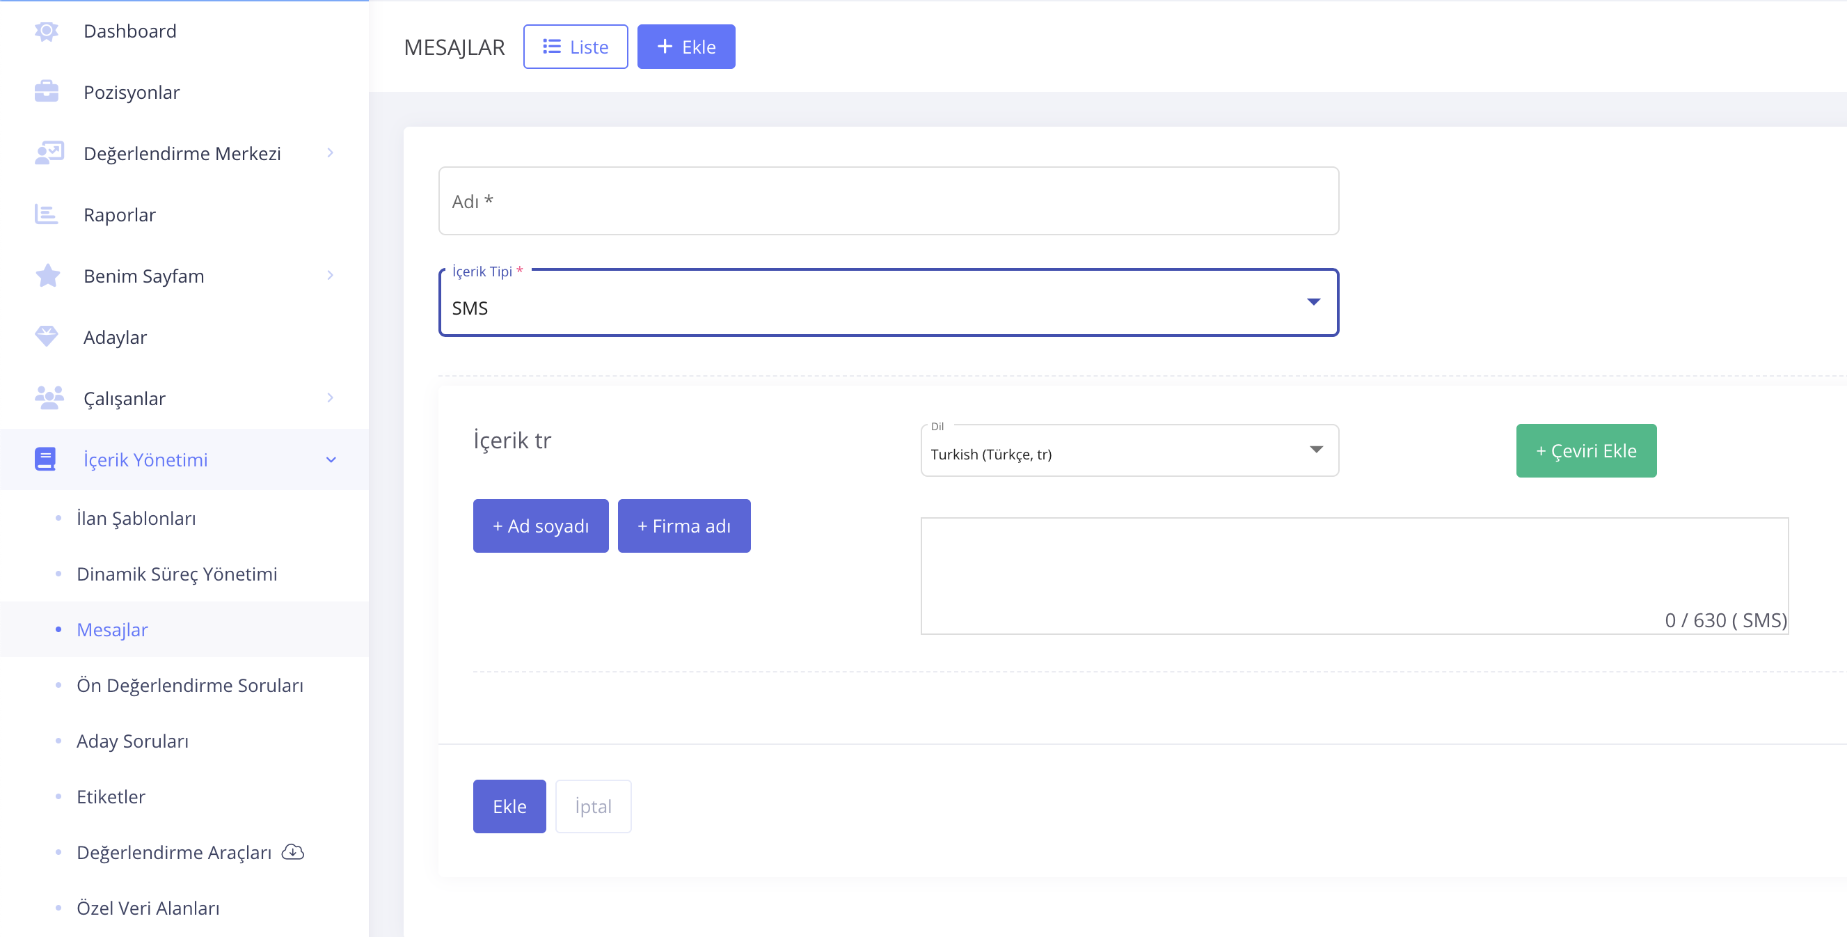Click the Adaylar diamond icon

coord(47,336)
